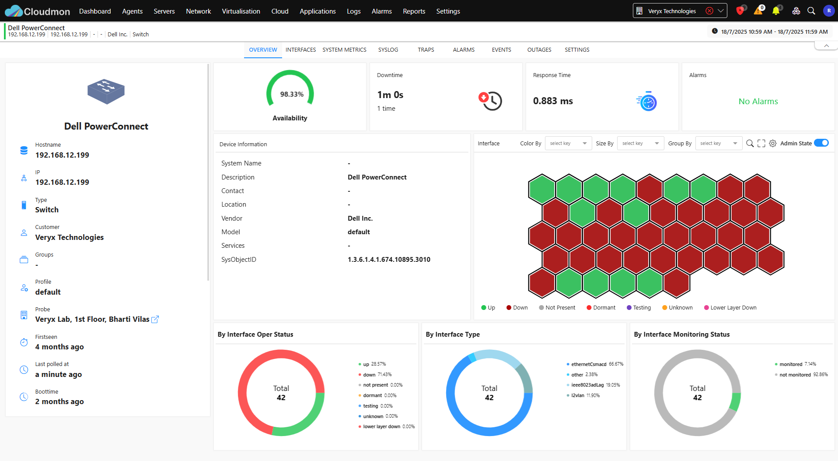Click the Customer person icon

(24, 233)
